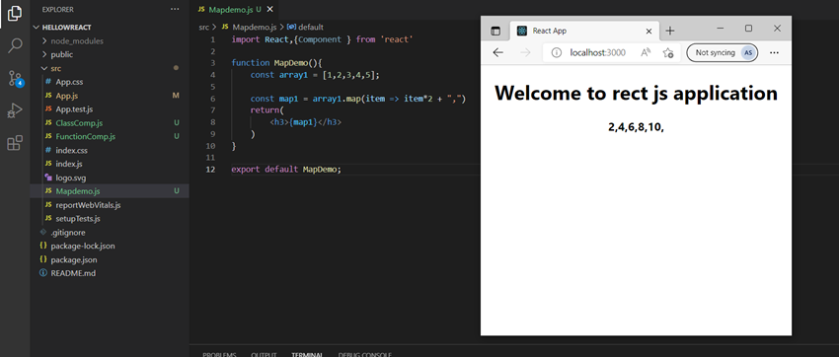Open package.json in the explorer
Viewport: 839px width, 357px height.
pos(110,259)
